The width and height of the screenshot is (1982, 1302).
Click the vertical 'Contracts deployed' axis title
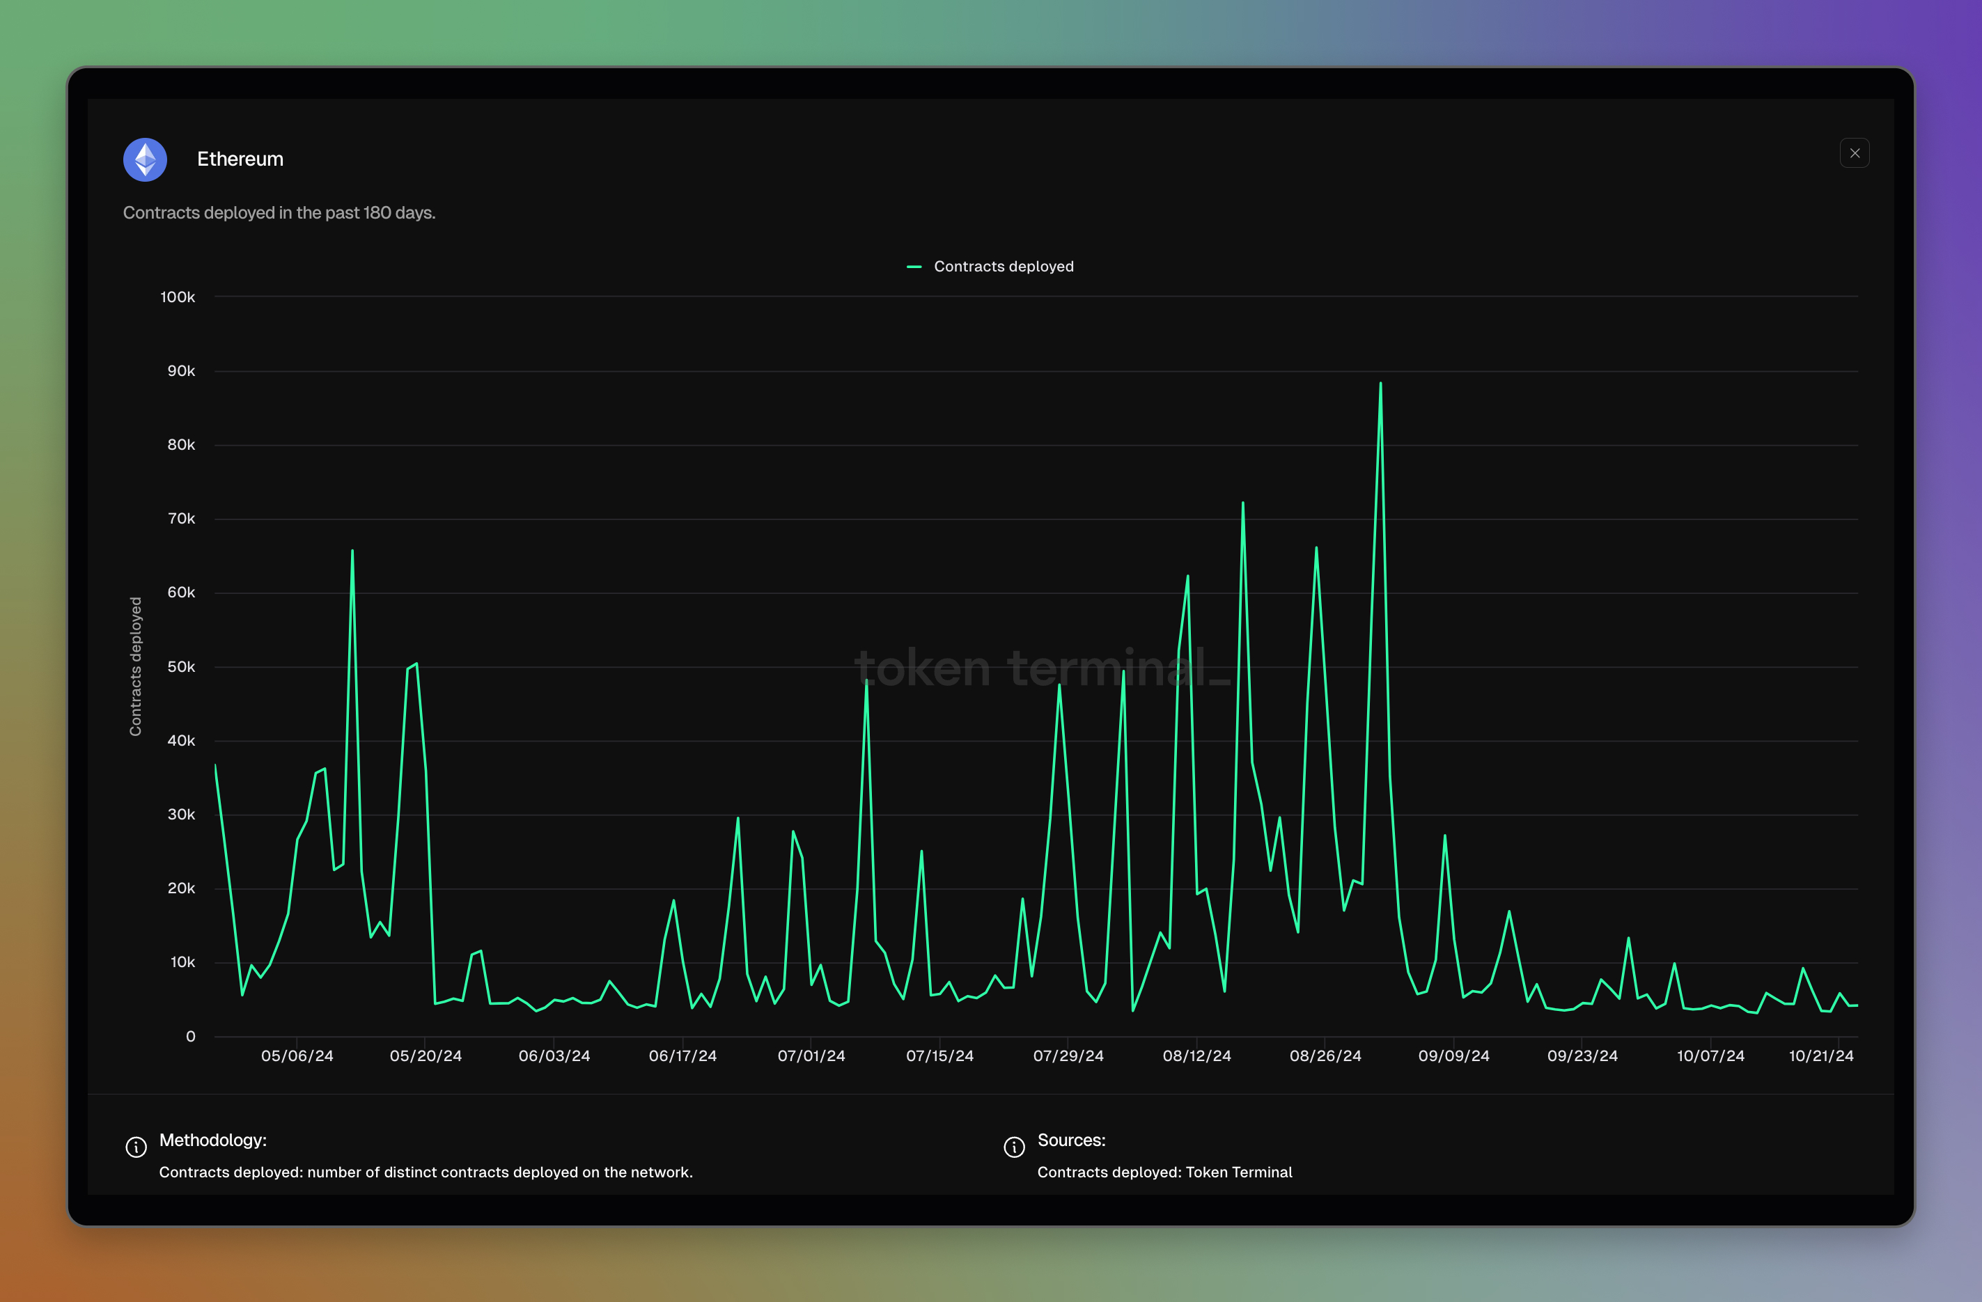click(135, 667)
